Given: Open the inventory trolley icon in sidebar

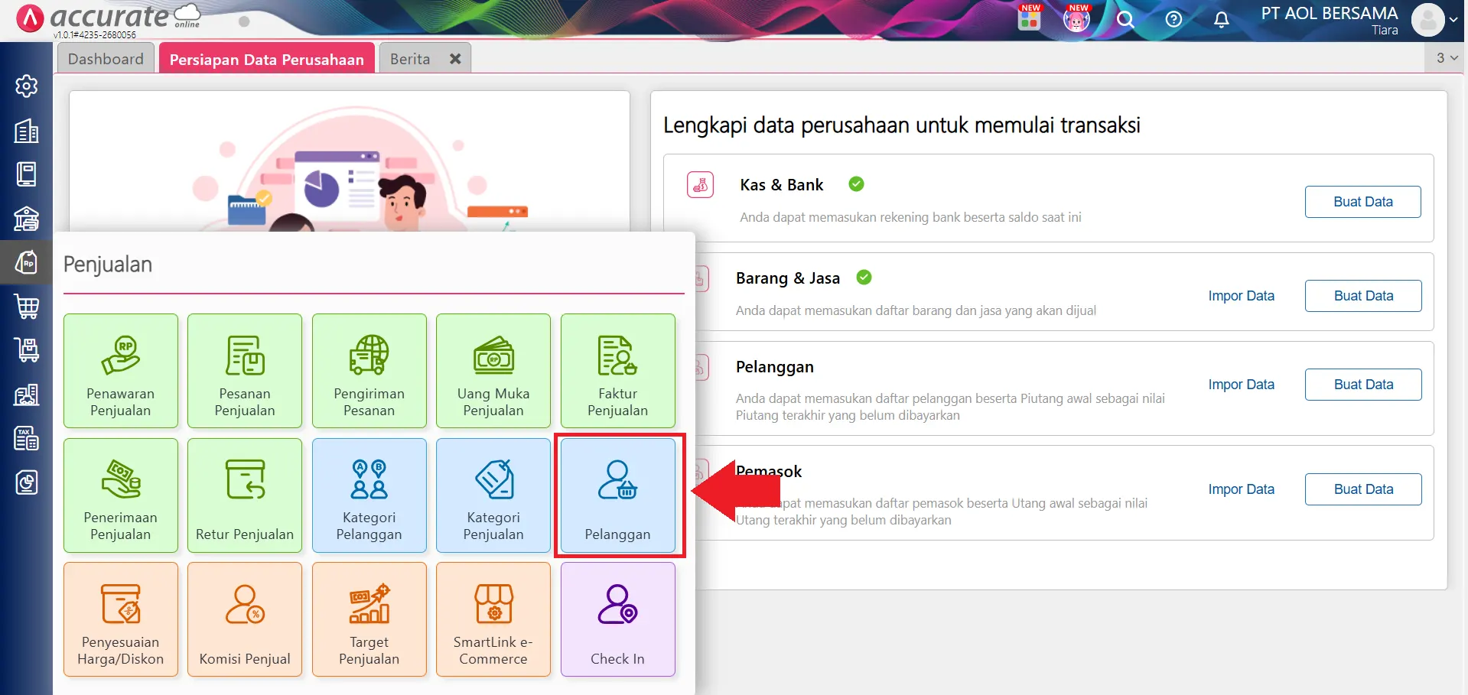Looking at the screenshot, I should click(x=27, y=350).
